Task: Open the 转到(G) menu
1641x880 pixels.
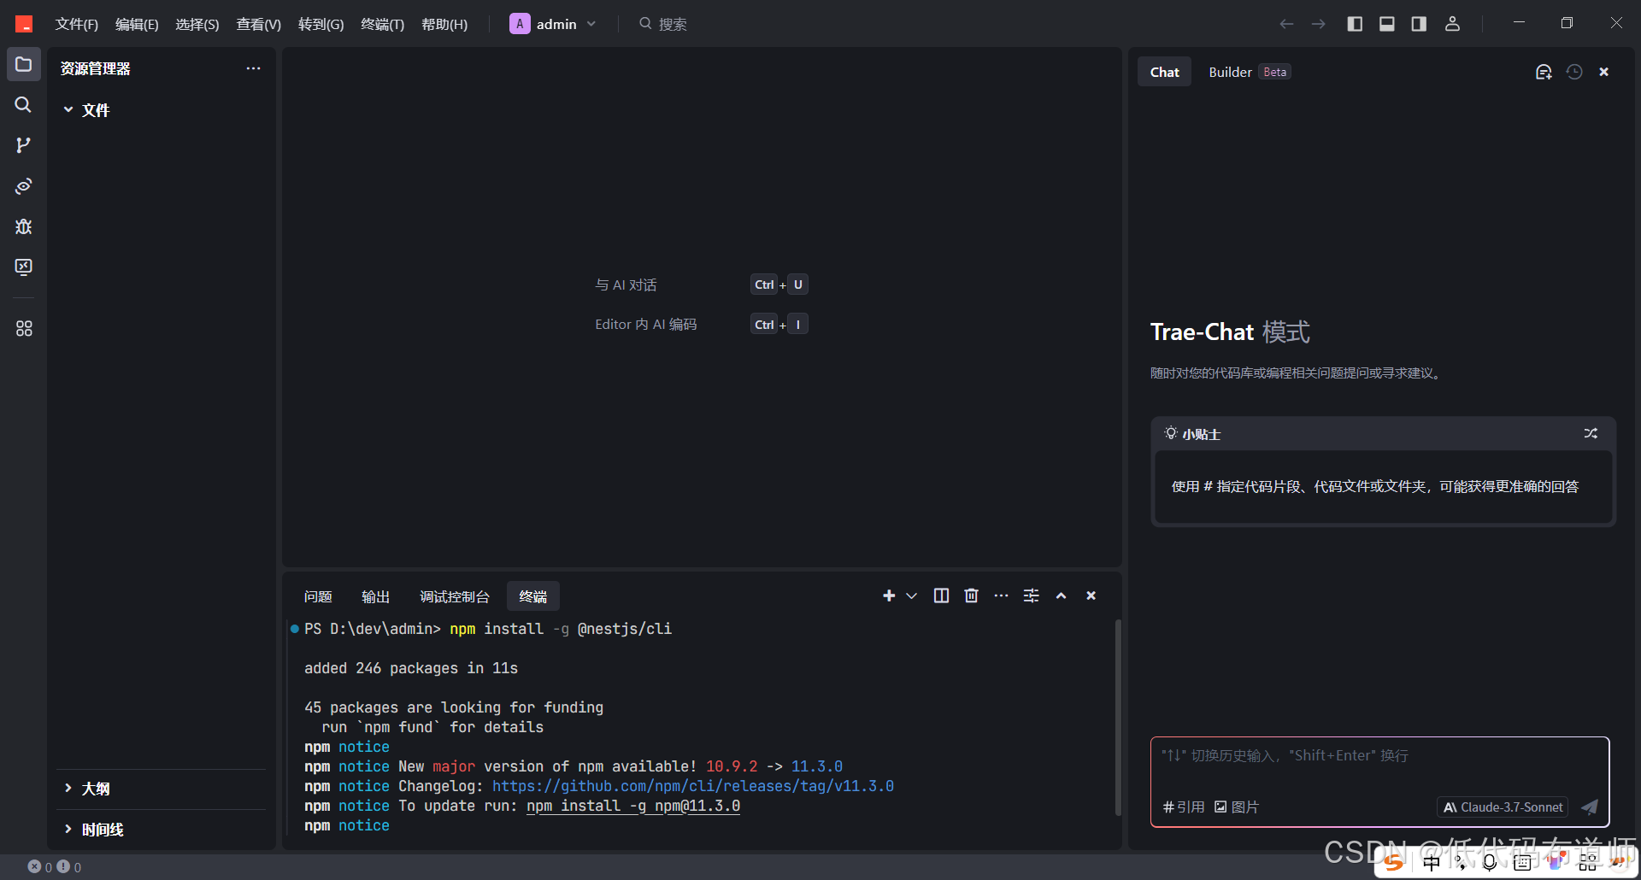Action: click(x=321, y=24)
